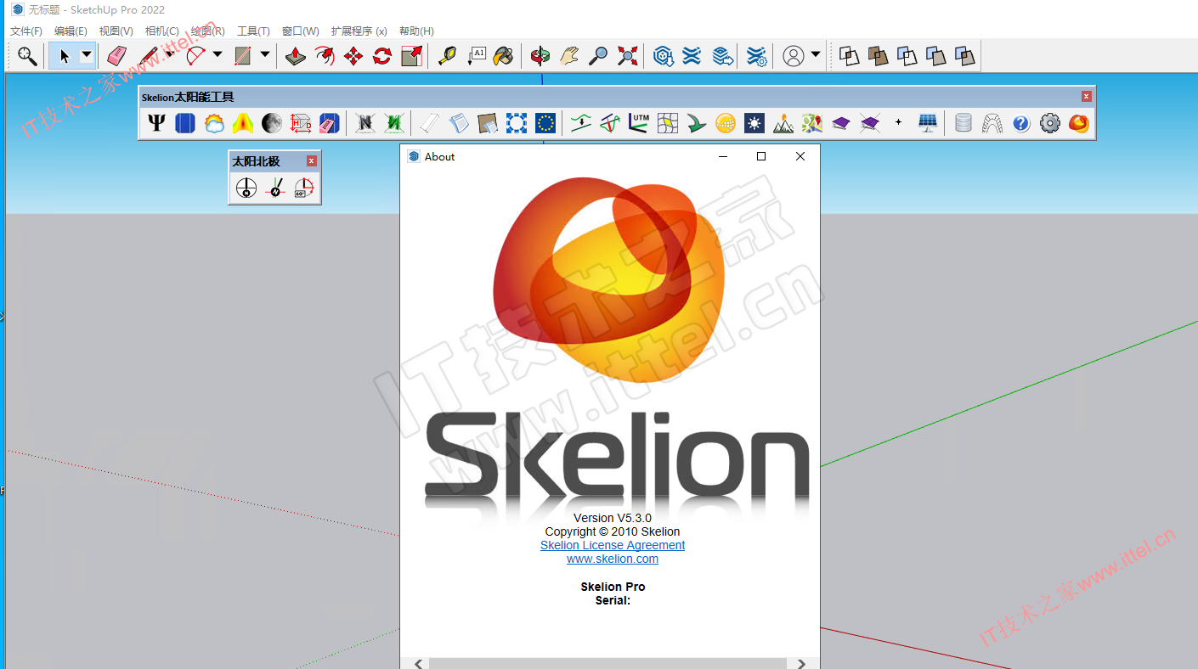Click the Skelion help question mark icon
The height and width of the screenshot is (669, 1198).
coord(1021,123)
